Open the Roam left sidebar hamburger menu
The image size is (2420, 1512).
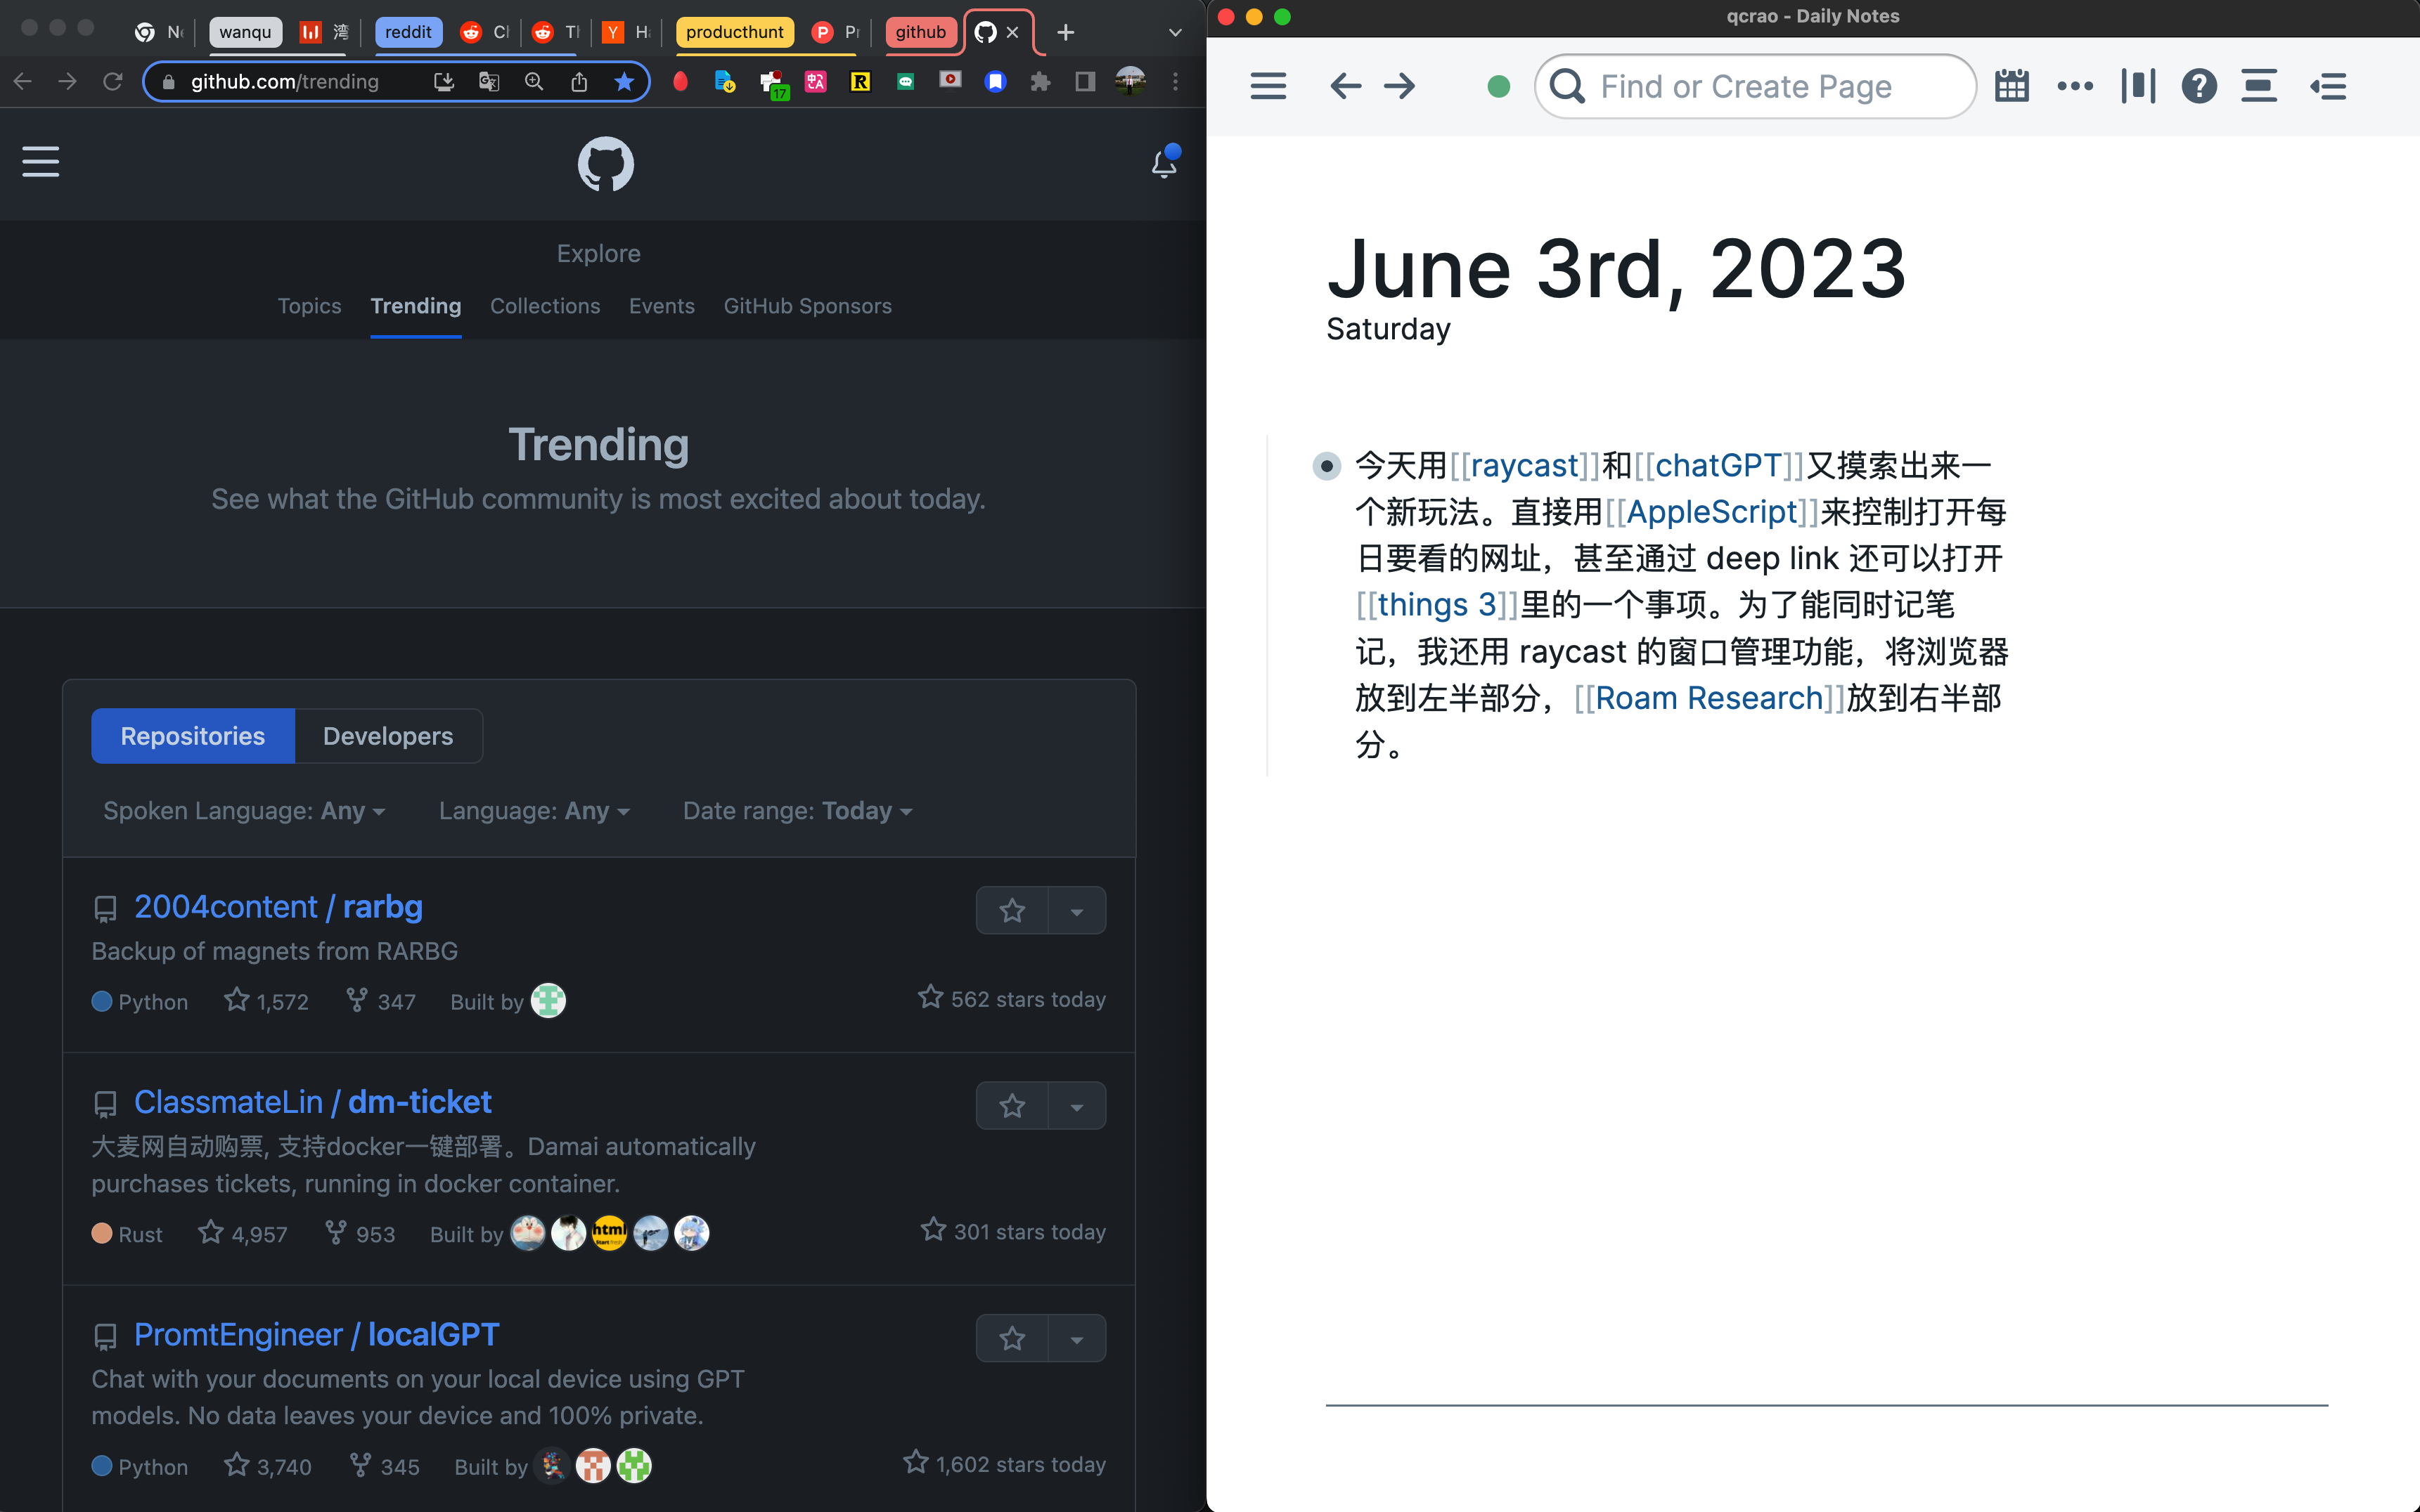pos(1268,86)
